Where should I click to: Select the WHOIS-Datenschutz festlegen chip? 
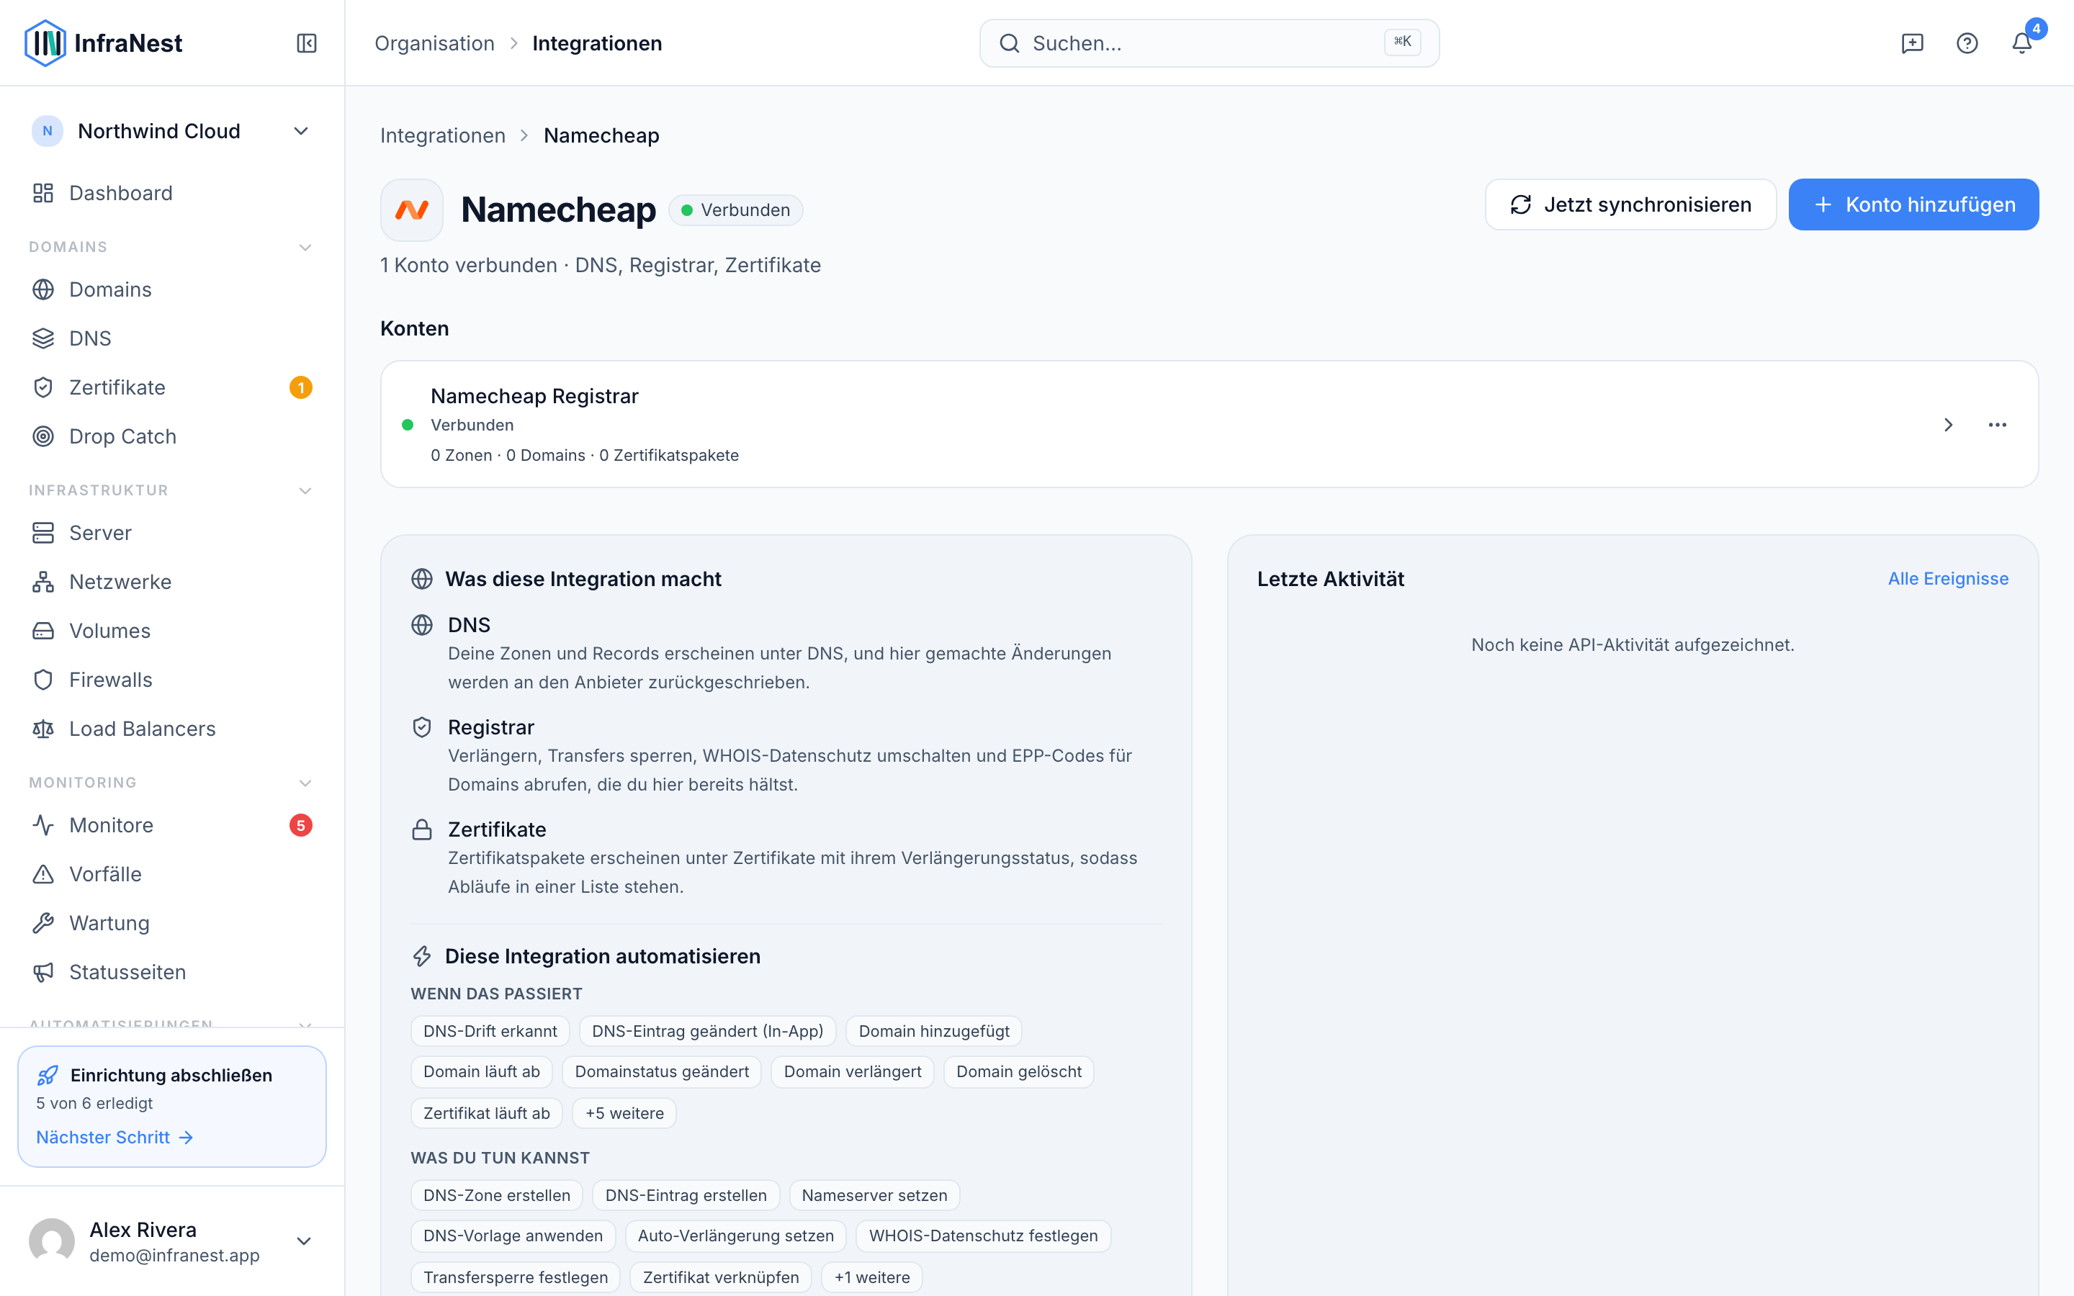(983, 1235)
